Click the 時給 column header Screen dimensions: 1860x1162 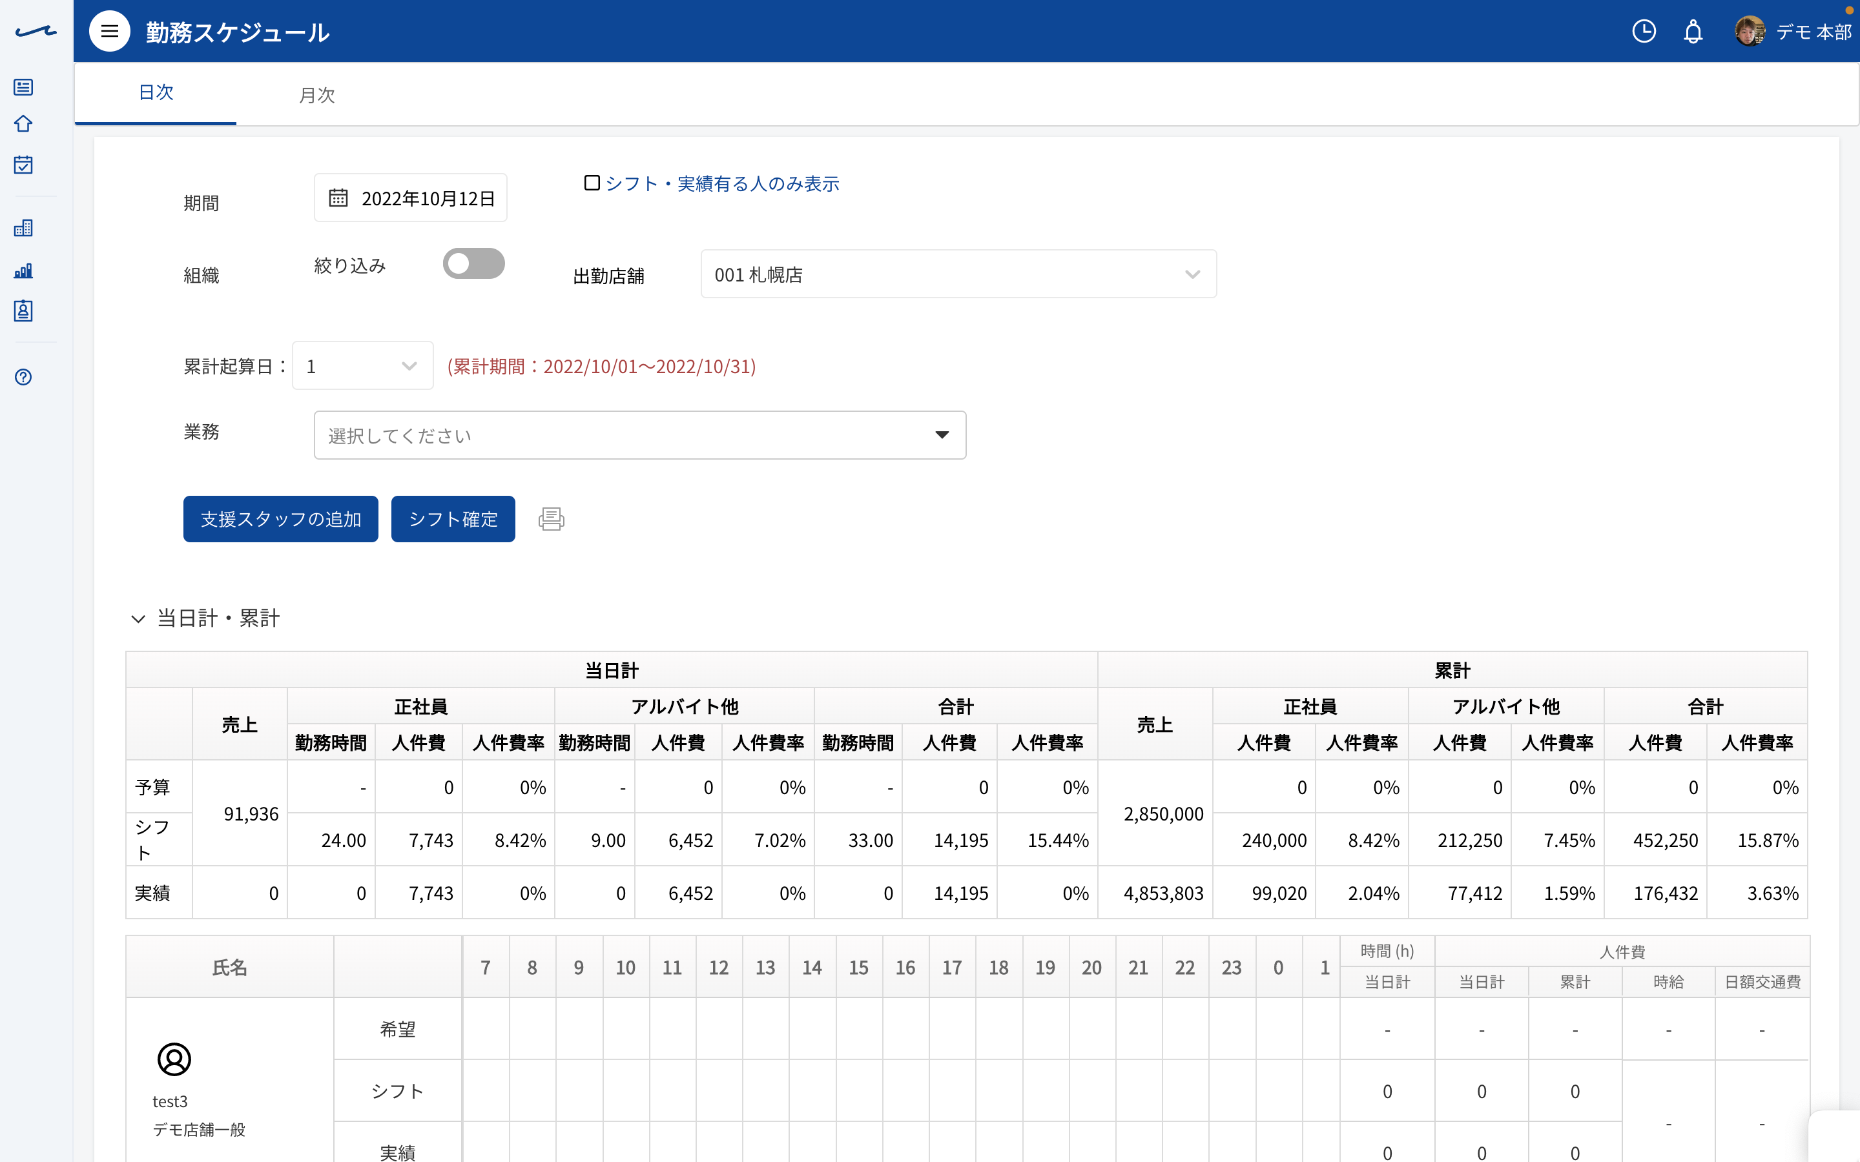[x=1669, y=982]
